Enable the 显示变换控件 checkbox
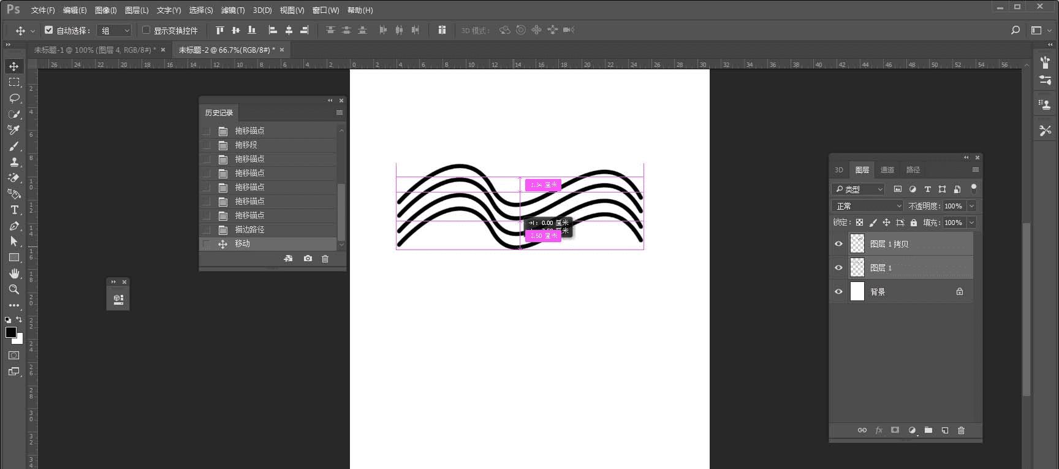The width and height of the screenshot is (1059, 469). point(146,29)
